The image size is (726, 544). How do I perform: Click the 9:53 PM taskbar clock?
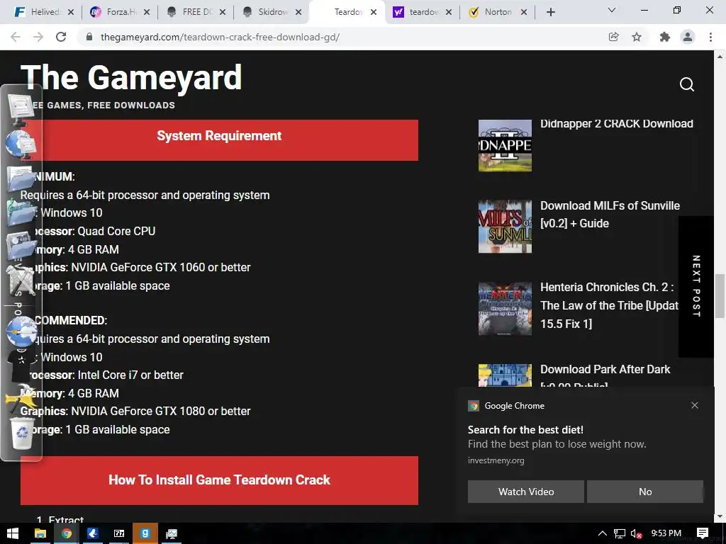[x=666, y=533]
